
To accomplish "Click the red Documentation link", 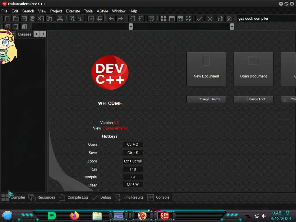I will point(116,128).
